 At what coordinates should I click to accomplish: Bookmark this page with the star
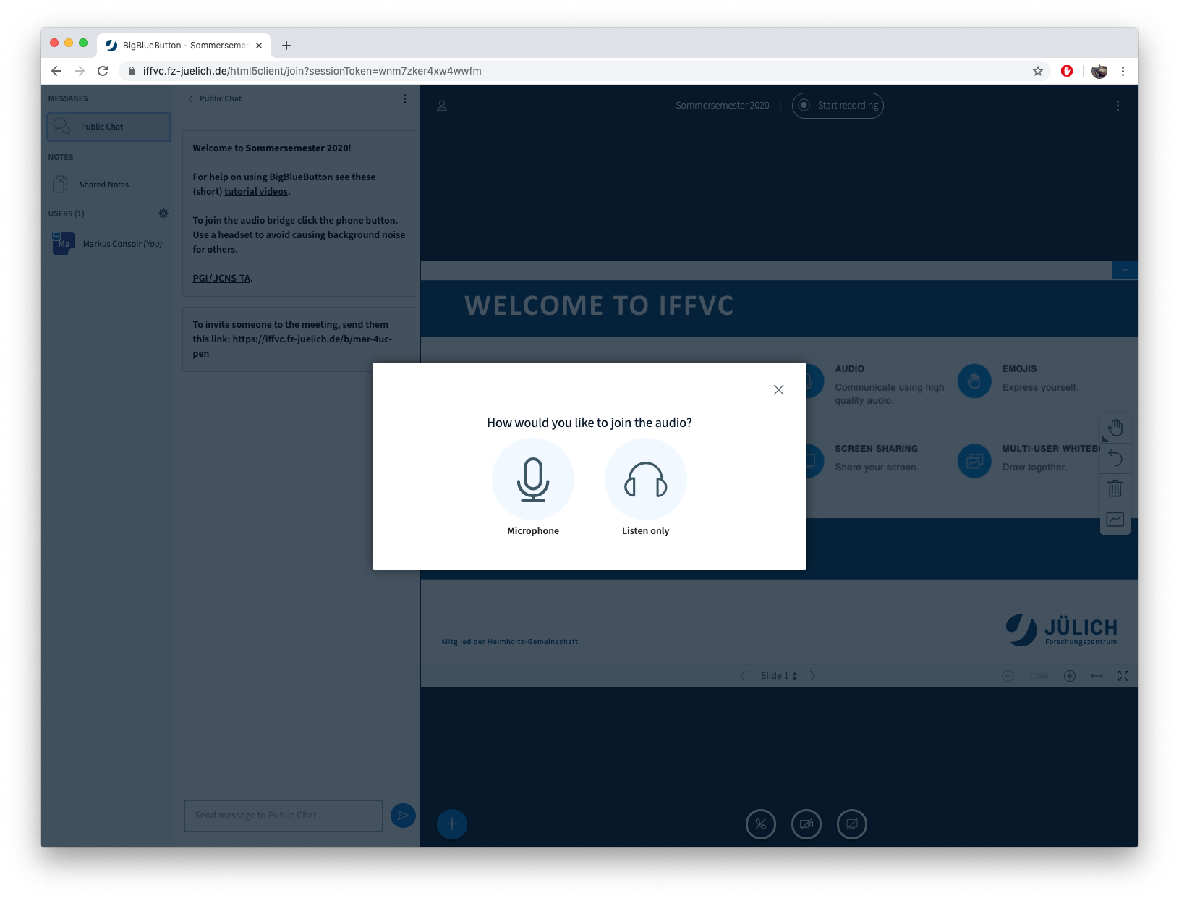pyautogui.click(x=1038, y=71)
